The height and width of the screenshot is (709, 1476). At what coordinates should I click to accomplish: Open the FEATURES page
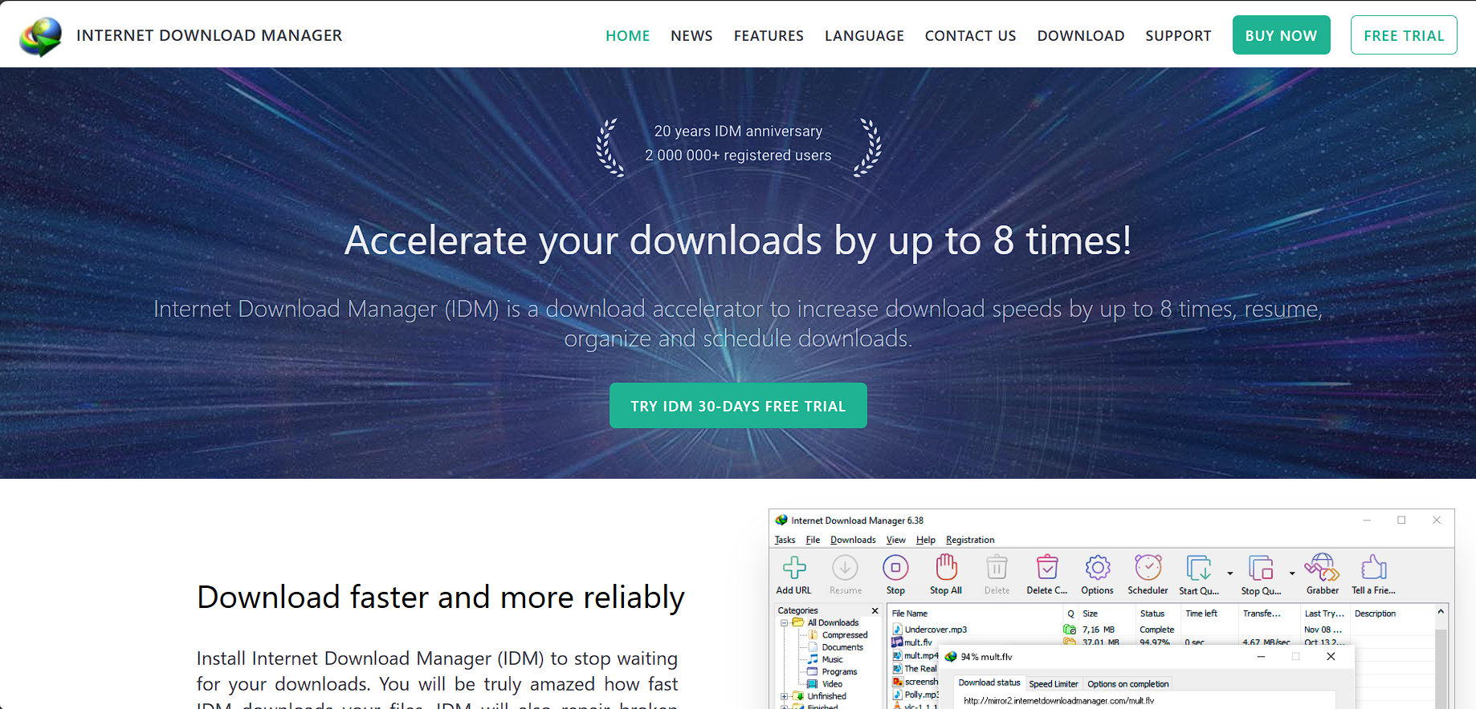click(x=769, y=36)
